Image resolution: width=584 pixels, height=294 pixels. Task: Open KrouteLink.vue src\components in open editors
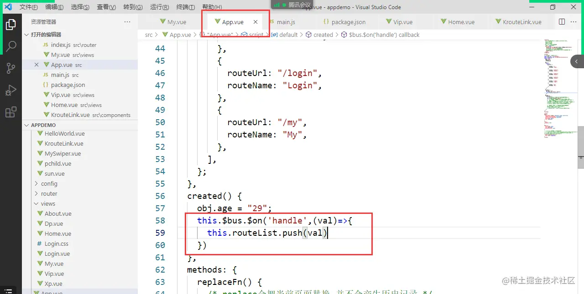coord(80,115)
